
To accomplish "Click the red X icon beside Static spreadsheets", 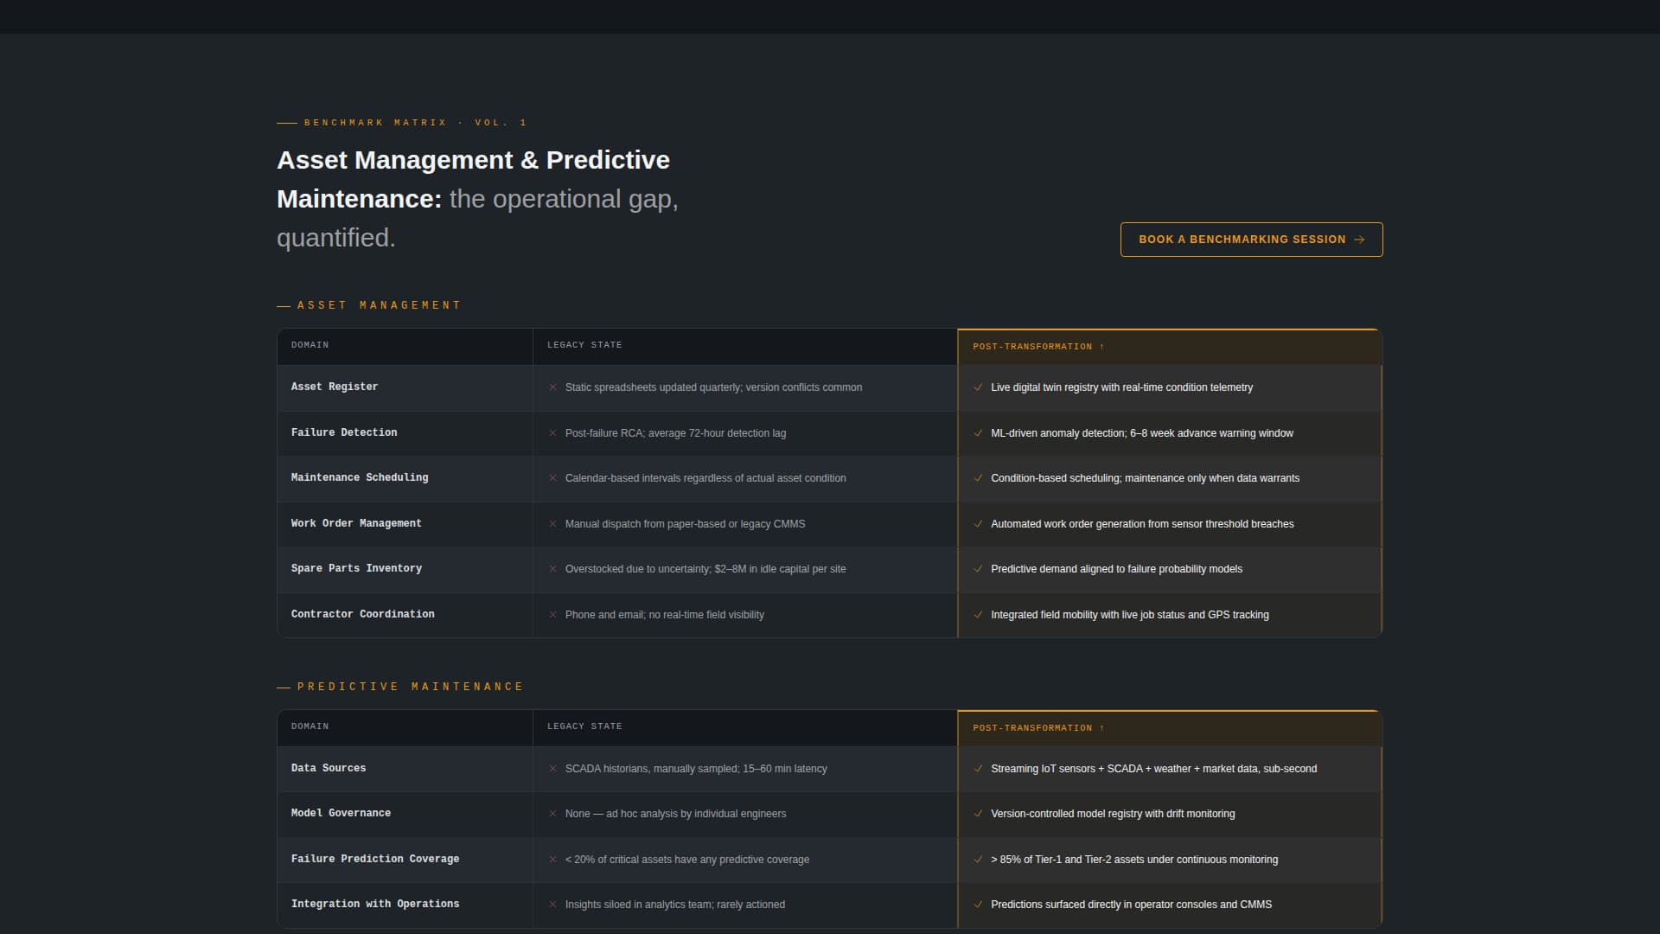I will pos(552,387).
